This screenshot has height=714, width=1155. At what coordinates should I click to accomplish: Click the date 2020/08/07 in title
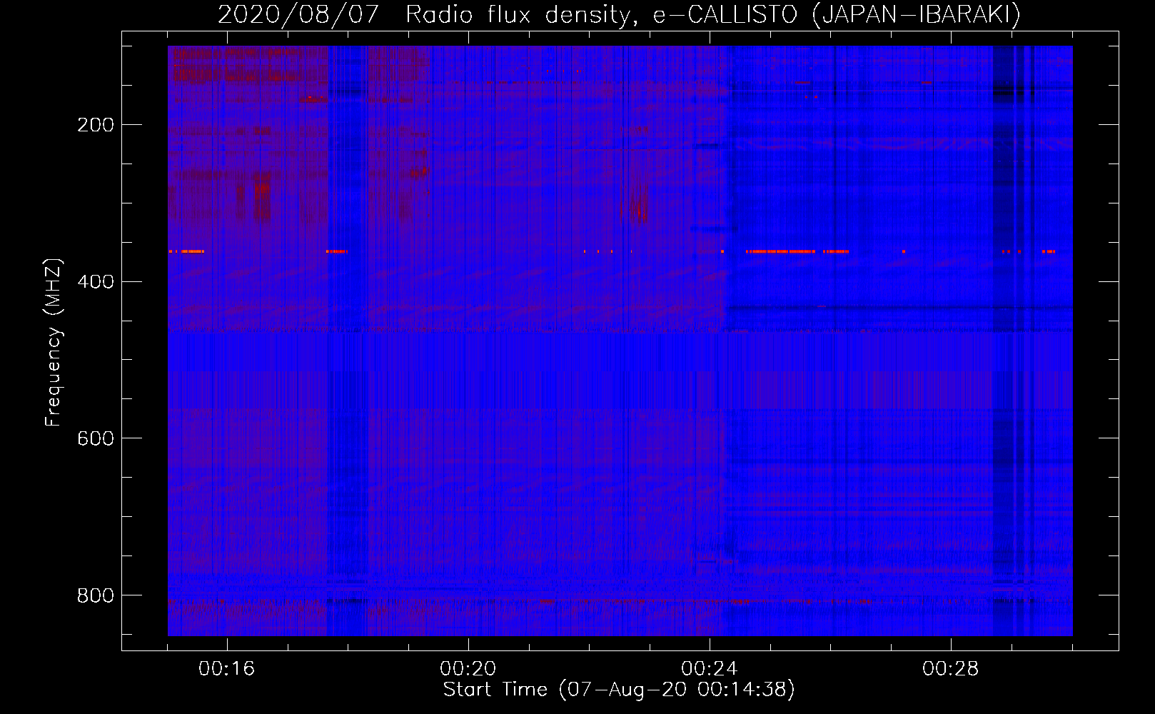pyautogui.click(x=298, y=14)
